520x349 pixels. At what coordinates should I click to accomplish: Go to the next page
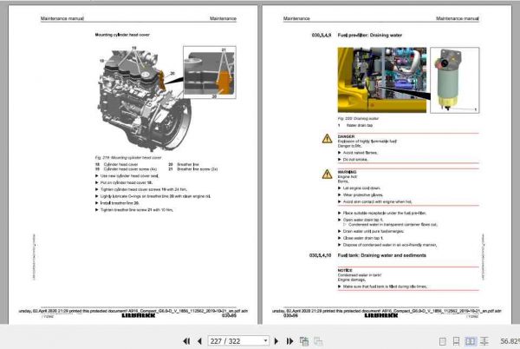pos(276,341)
